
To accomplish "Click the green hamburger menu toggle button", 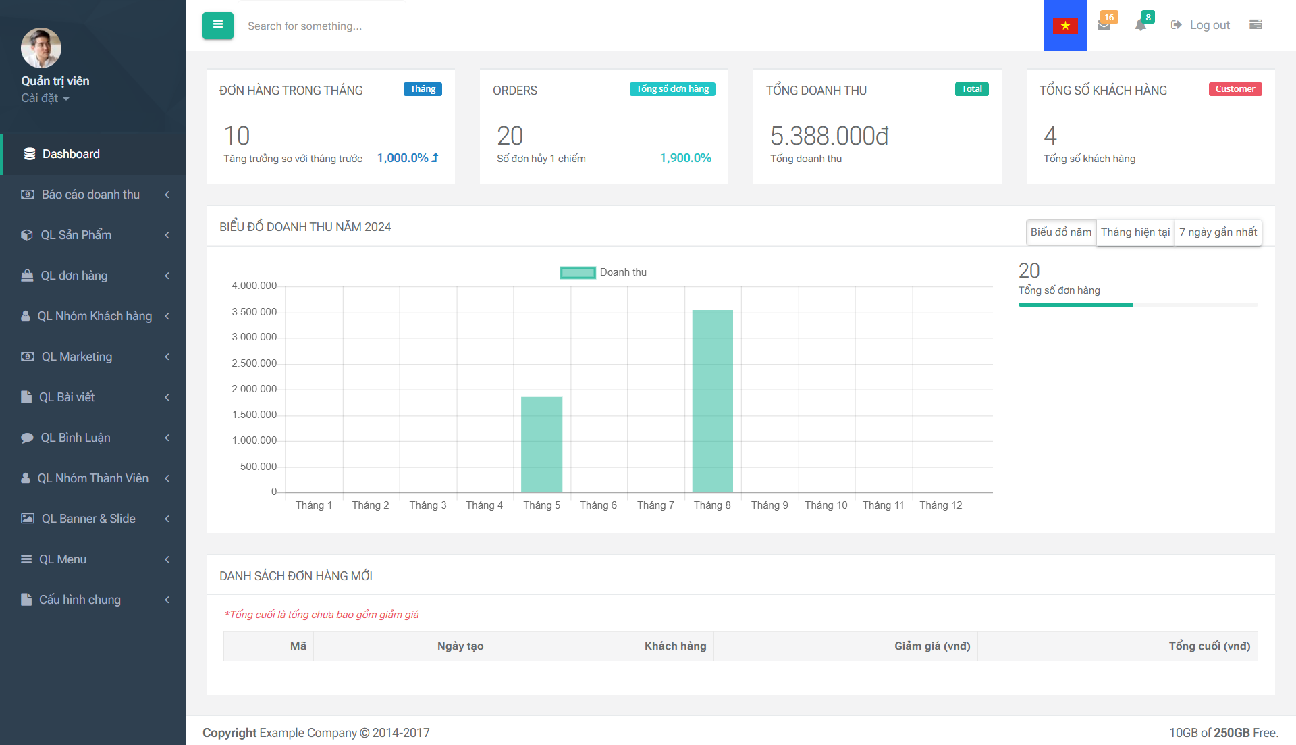I will 217,26.
